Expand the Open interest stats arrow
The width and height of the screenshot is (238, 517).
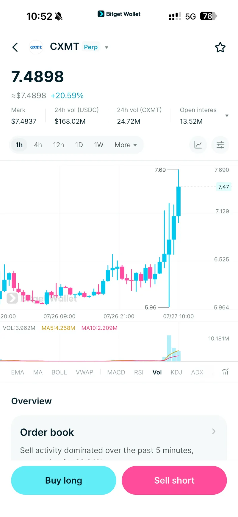point(227,116)
